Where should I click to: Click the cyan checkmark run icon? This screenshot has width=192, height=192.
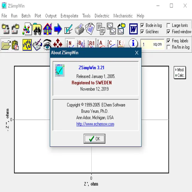pyautogui.click(x=68, y=29)
